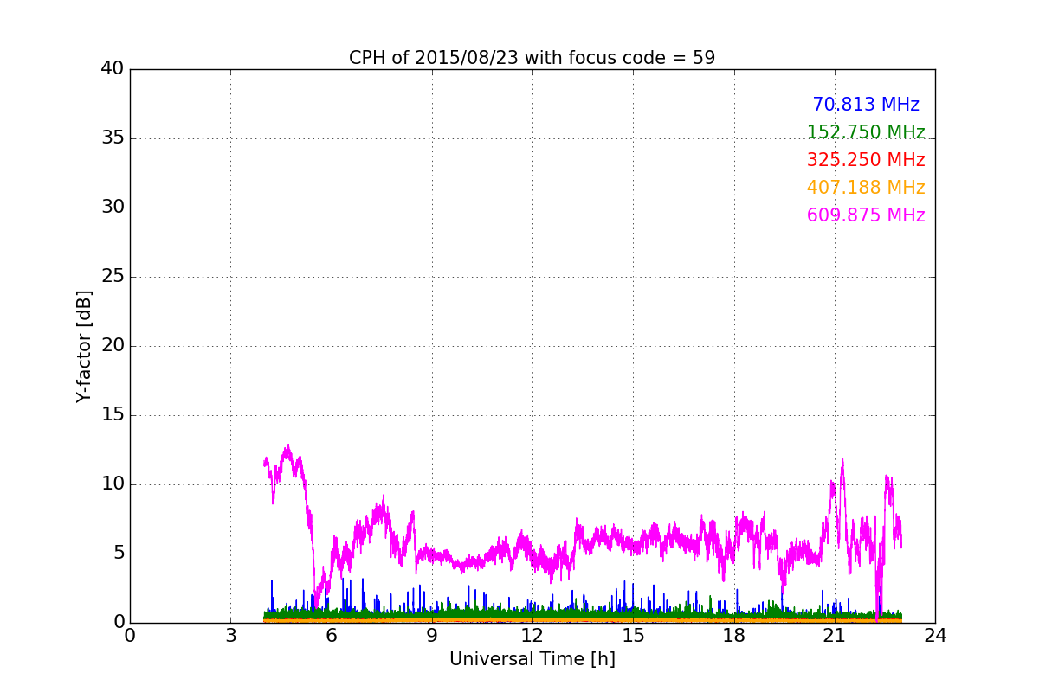Screen dimensions: 1039x692
Task: Click the x-axis tick label 12
Action: tap(532, 636)
